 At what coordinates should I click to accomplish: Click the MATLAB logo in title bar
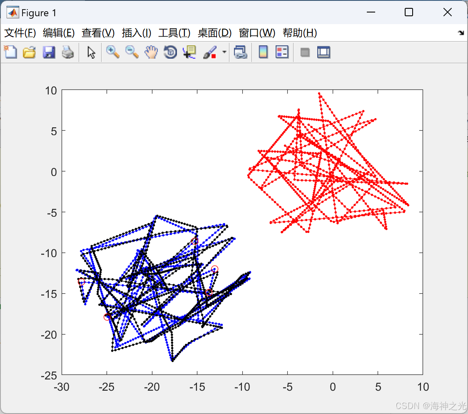12,12
